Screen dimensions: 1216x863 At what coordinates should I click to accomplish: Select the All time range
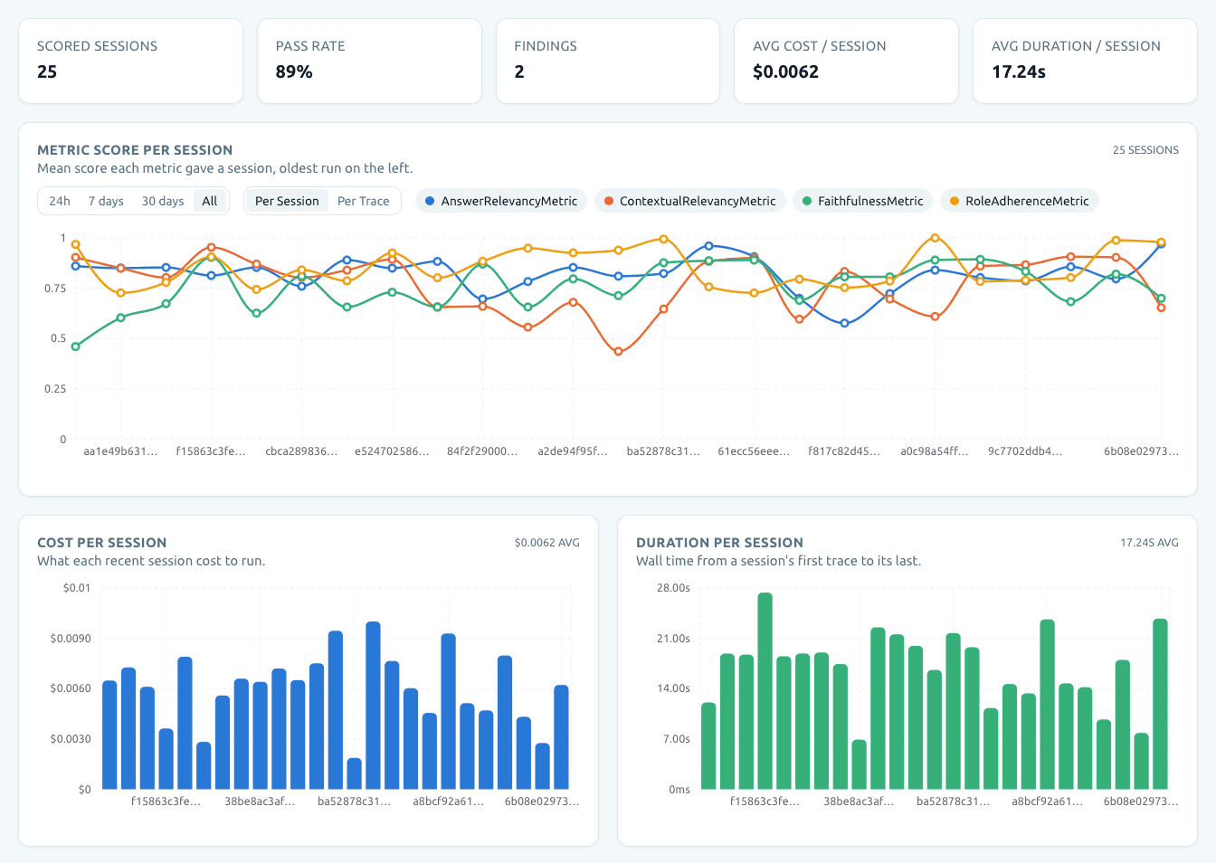click(x=210, y=201)
